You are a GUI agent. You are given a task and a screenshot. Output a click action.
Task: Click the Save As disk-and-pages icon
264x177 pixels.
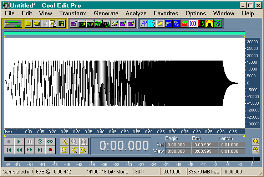[53, 24]
